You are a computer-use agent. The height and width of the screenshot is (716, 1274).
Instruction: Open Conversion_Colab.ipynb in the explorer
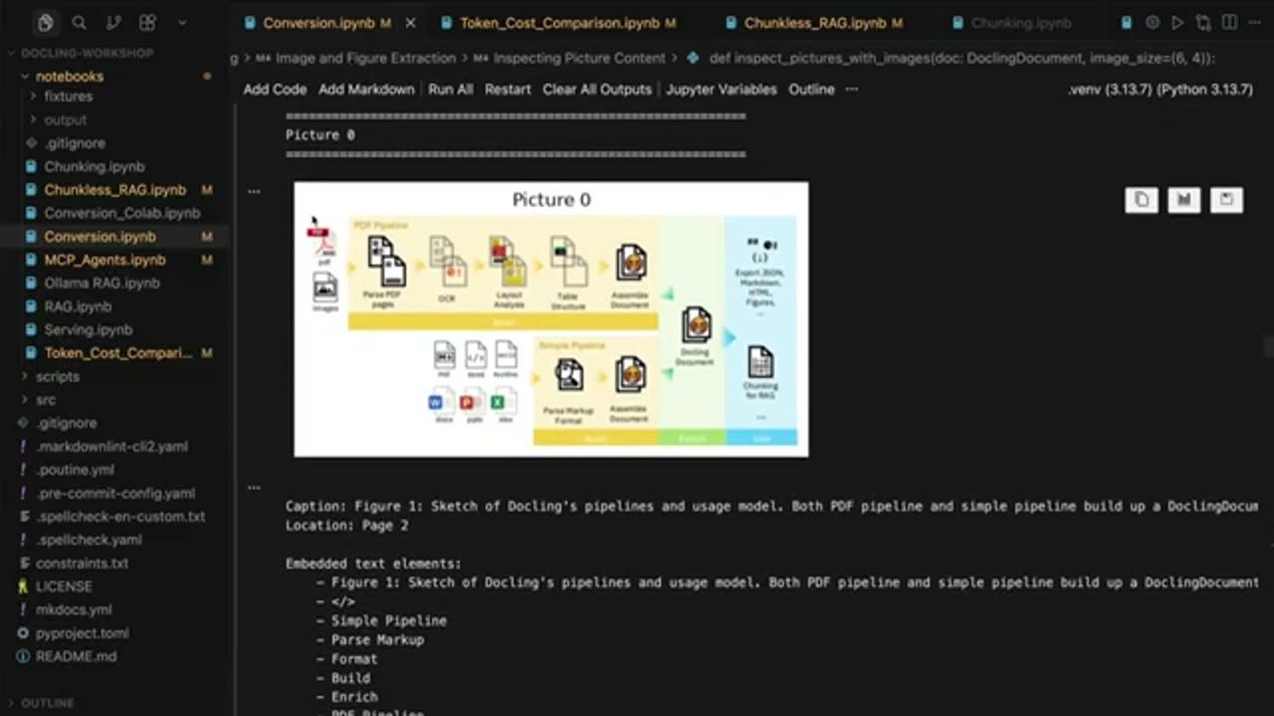tap(121, 213)
